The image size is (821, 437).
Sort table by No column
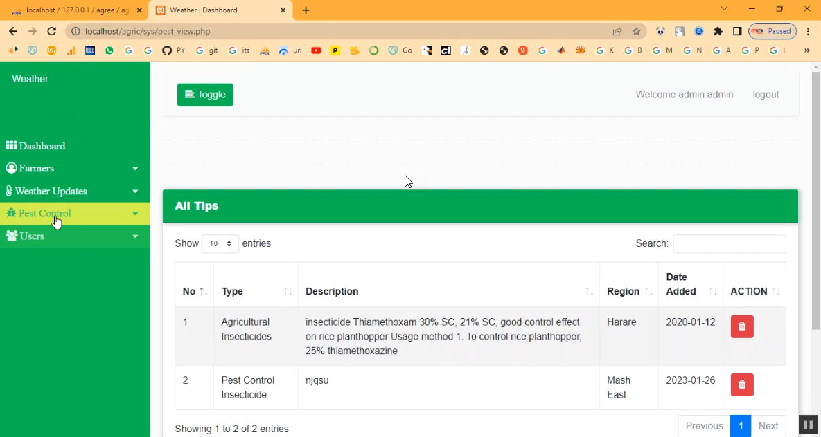194,291
